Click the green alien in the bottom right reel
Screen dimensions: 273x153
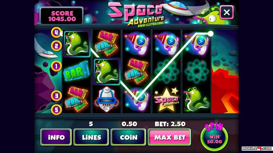[197, 99]
